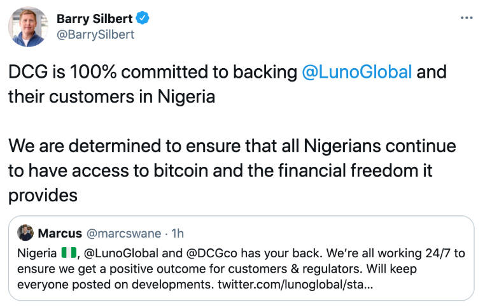
Task: Click Marcus's small profile avatar
Action: (x=25, y=232)
